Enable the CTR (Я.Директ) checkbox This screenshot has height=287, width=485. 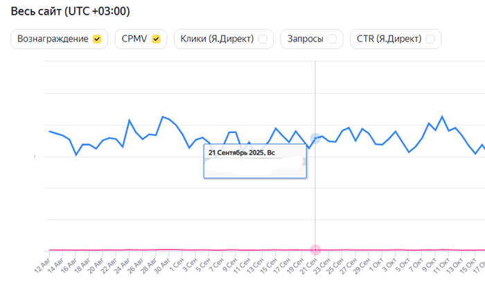coord(431,40)
